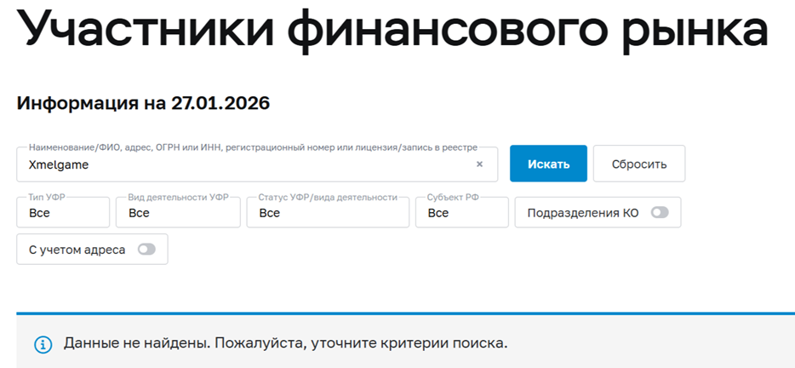Click the Статус УФР/вида деятельности field caption
The width and height of the screenshot is (795, 368).
pyautogui.click(x=328, y=197)
